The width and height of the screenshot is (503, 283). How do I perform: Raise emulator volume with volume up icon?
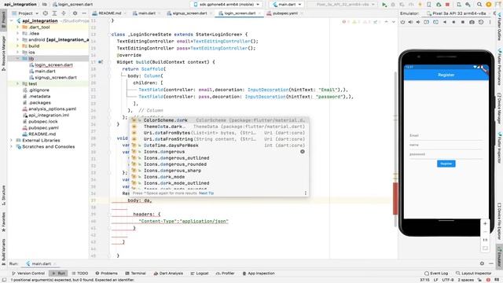[x=410, y=22]
